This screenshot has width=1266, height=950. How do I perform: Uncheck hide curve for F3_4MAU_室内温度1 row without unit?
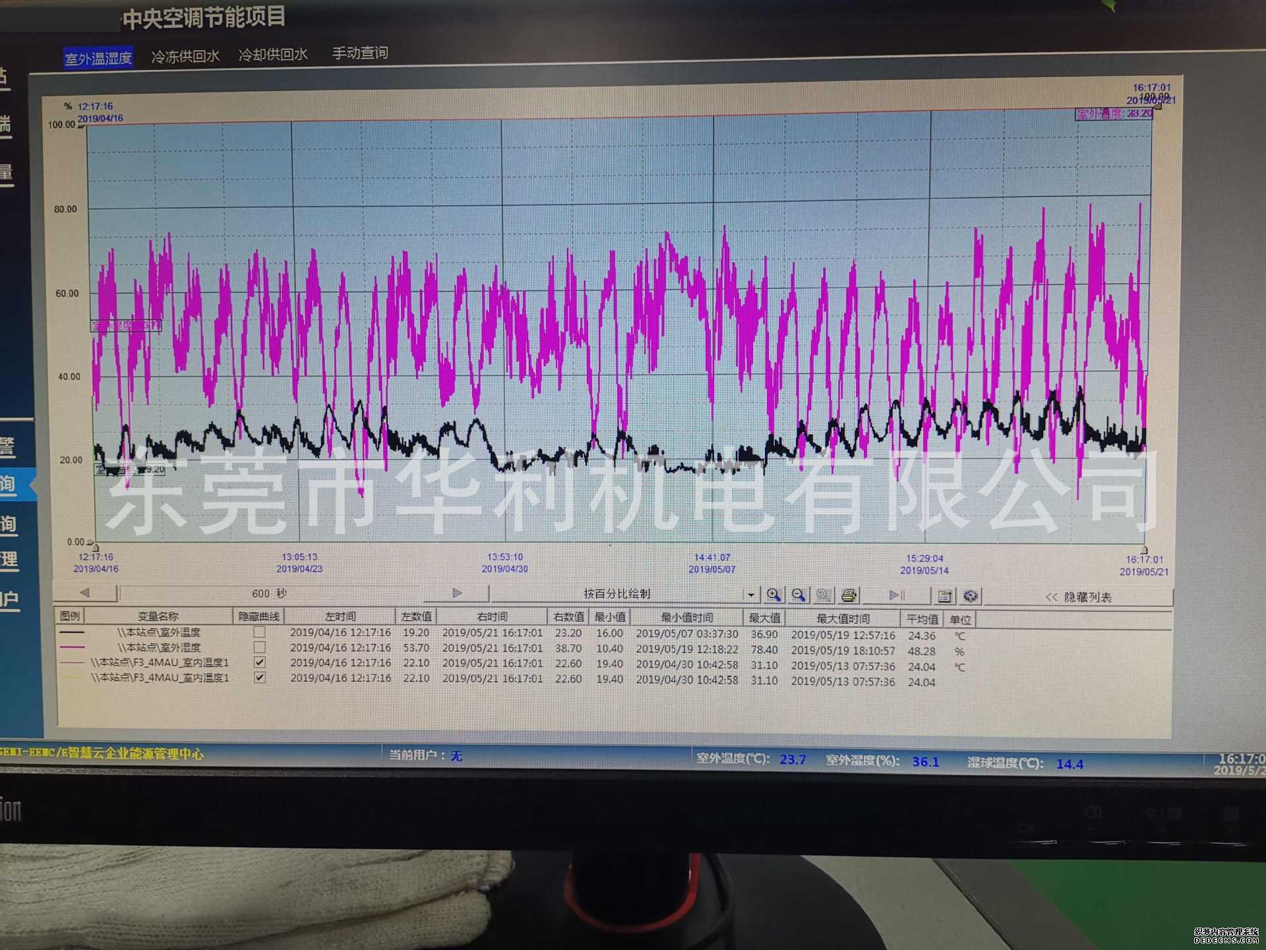pyautogui.click(x=260, y=678)
